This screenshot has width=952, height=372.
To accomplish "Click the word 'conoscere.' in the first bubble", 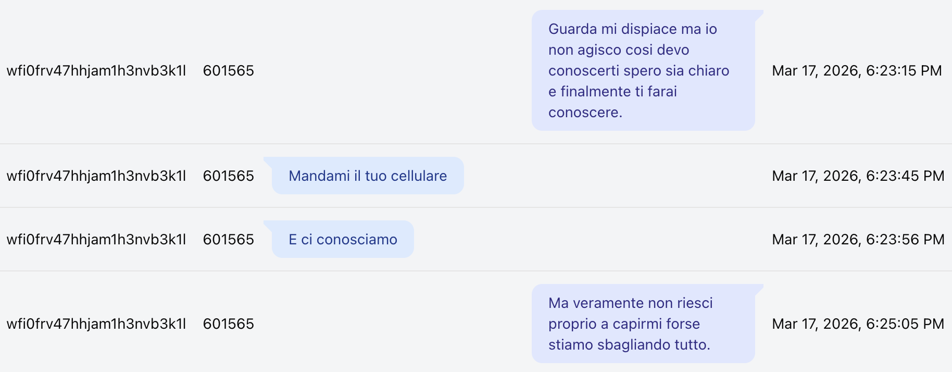I will tap(585, 112).
